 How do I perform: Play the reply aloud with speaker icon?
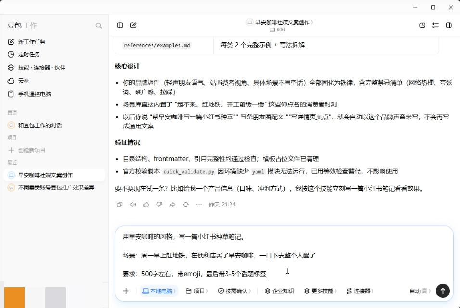pos(133,205)
